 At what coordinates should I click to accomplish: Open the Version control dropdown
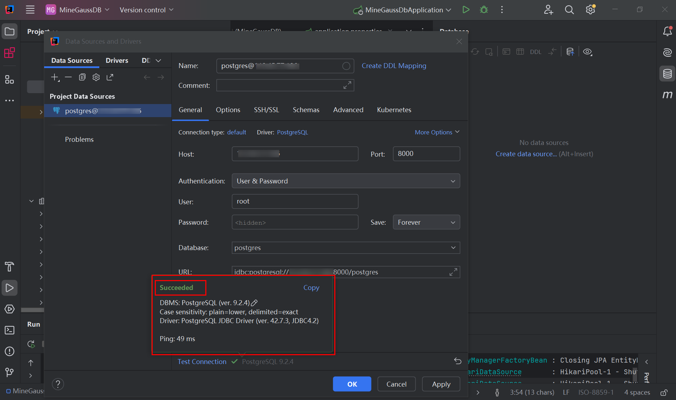[146, 10]
